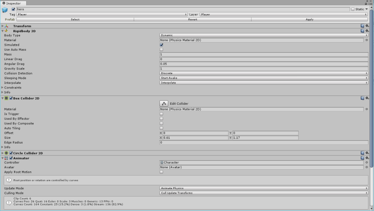Open Circle Collider 2D gear settings menu

pyautogui.click(x=367, y=153)
